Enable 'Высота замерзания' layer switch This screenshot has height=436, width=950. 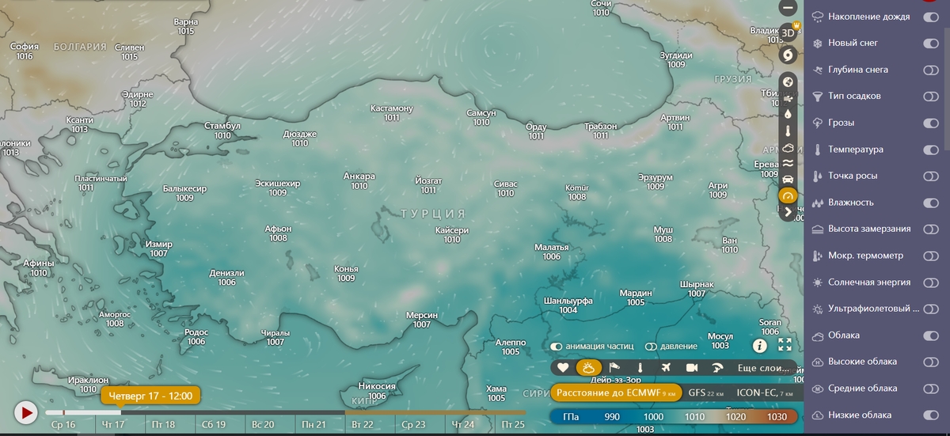tap(931, 229)
